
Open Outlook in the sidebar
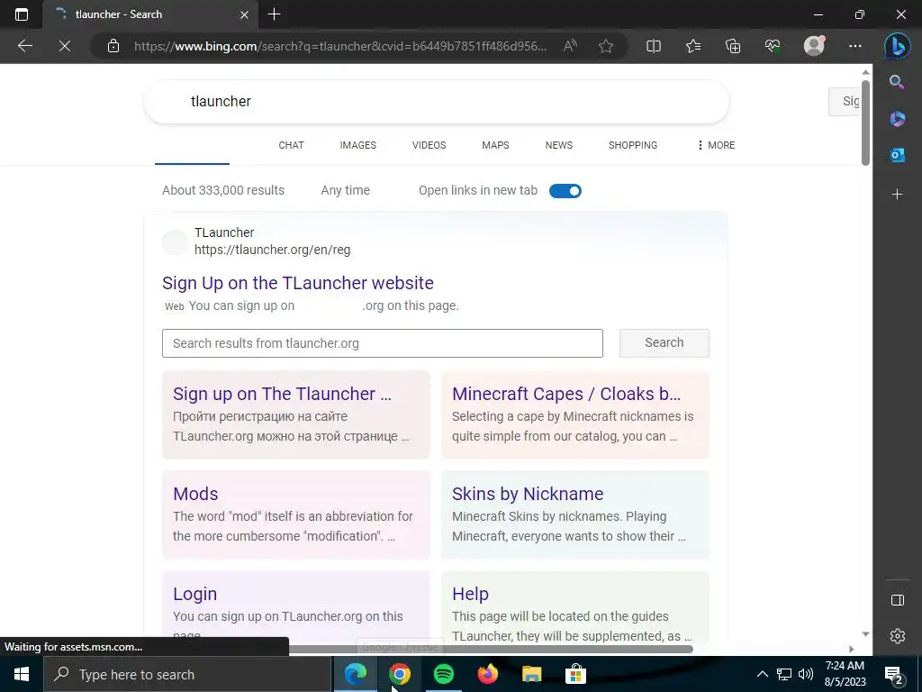[898, 155]
